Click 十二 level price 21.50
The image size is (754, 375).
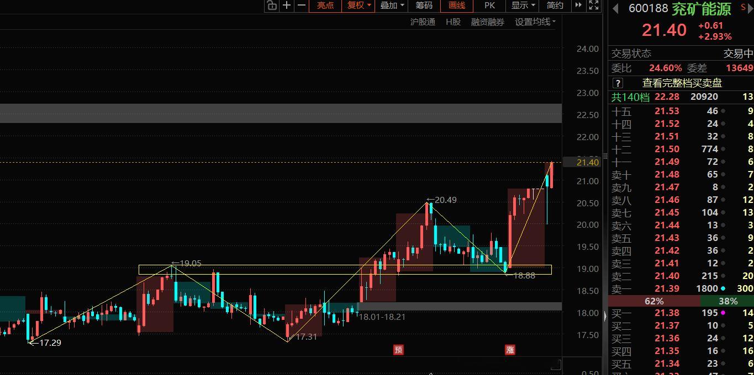click(x=667, y=149)
